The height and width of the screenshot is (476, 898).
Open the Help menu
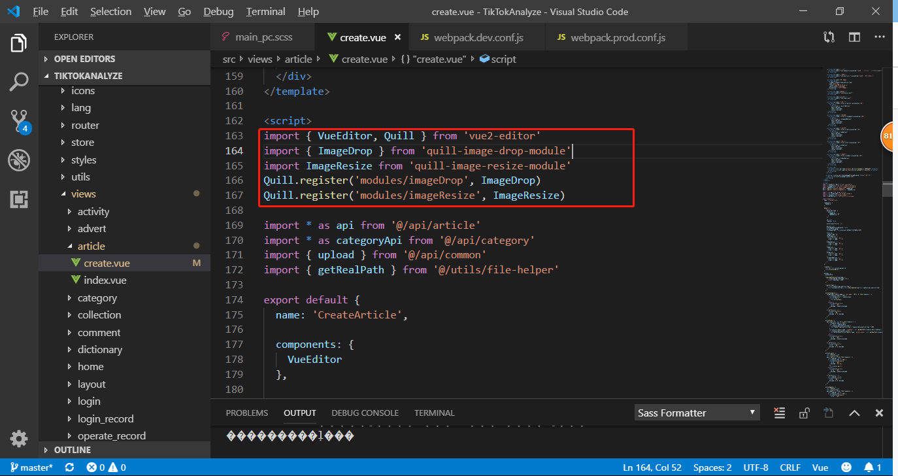(308, 12)
